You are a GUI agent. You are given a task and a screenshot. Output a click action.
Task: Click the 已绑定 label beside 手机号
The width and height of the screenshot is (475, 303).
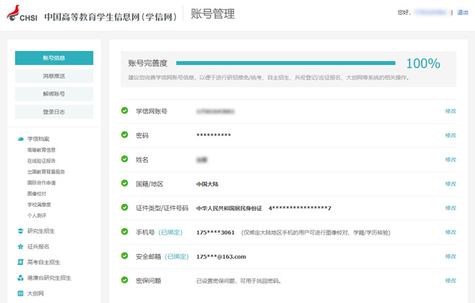click(x=170, y=233)
